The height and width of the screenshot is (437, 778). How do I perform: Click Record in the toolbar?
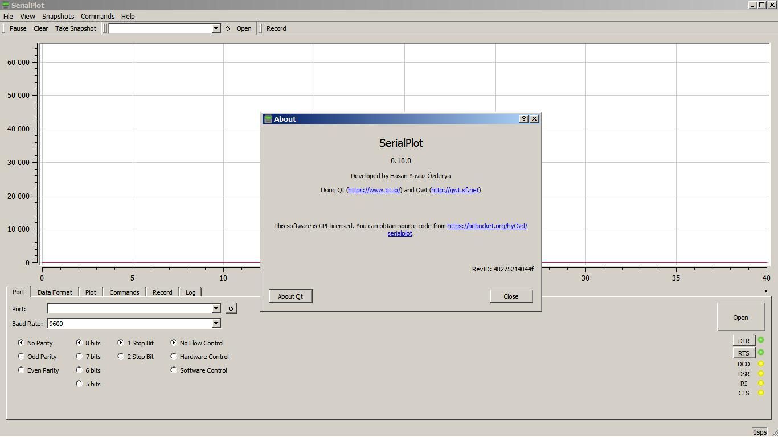point(276,28)
